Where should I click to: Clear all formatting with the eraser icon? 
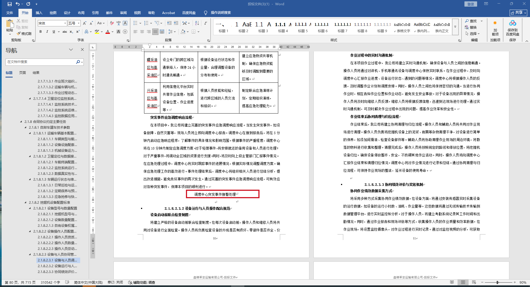pos(112,23)
